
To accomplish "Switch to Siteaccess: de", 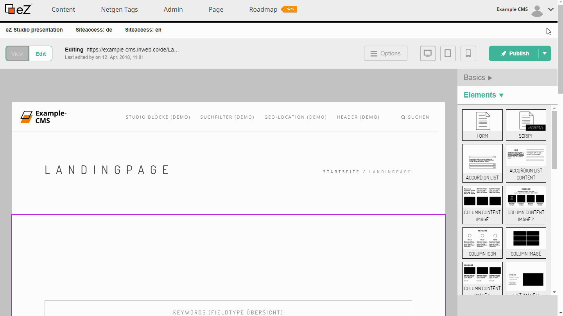I will point(94,30).
